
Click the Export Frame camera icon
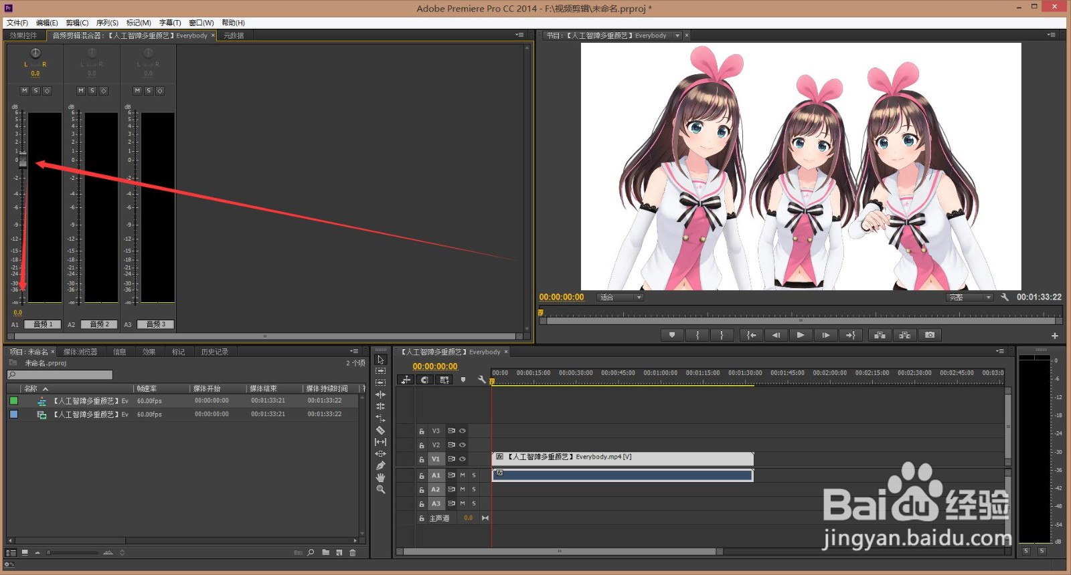click(x=930, y=335)
